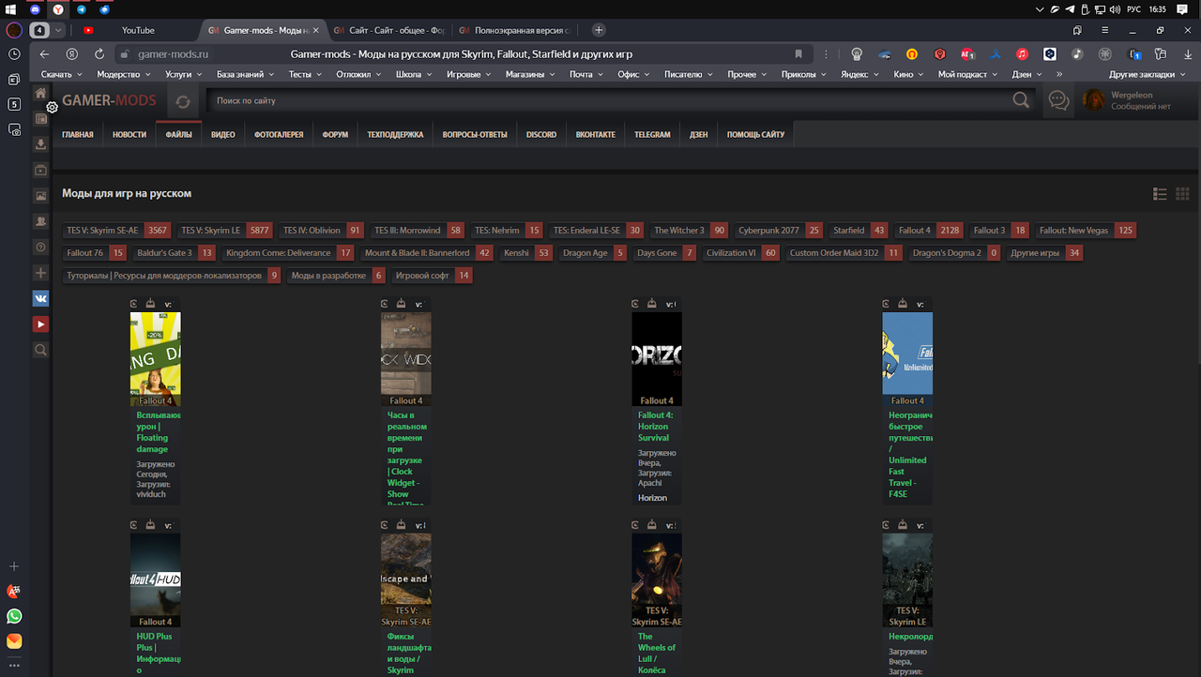Open Horizon mod thumbnail image

point(657,359)
